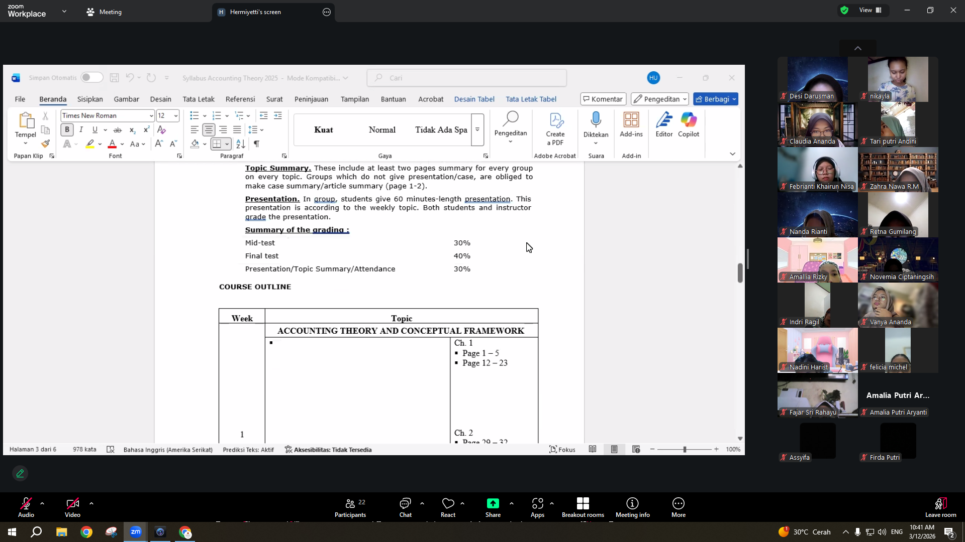Decrease paragraph indent
965x542 pixels.
(x=263, y=115)
